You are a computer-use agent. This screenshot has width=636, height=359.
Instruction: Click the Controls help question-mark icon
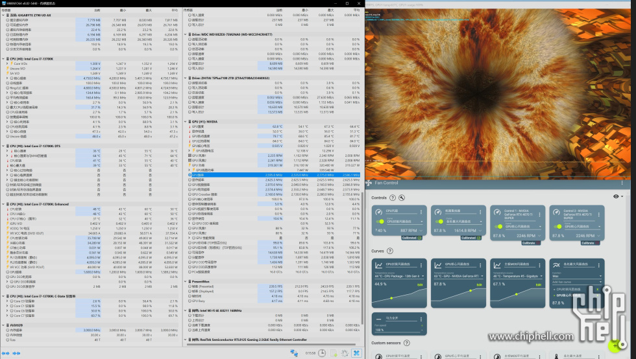[x=392, y=198]
